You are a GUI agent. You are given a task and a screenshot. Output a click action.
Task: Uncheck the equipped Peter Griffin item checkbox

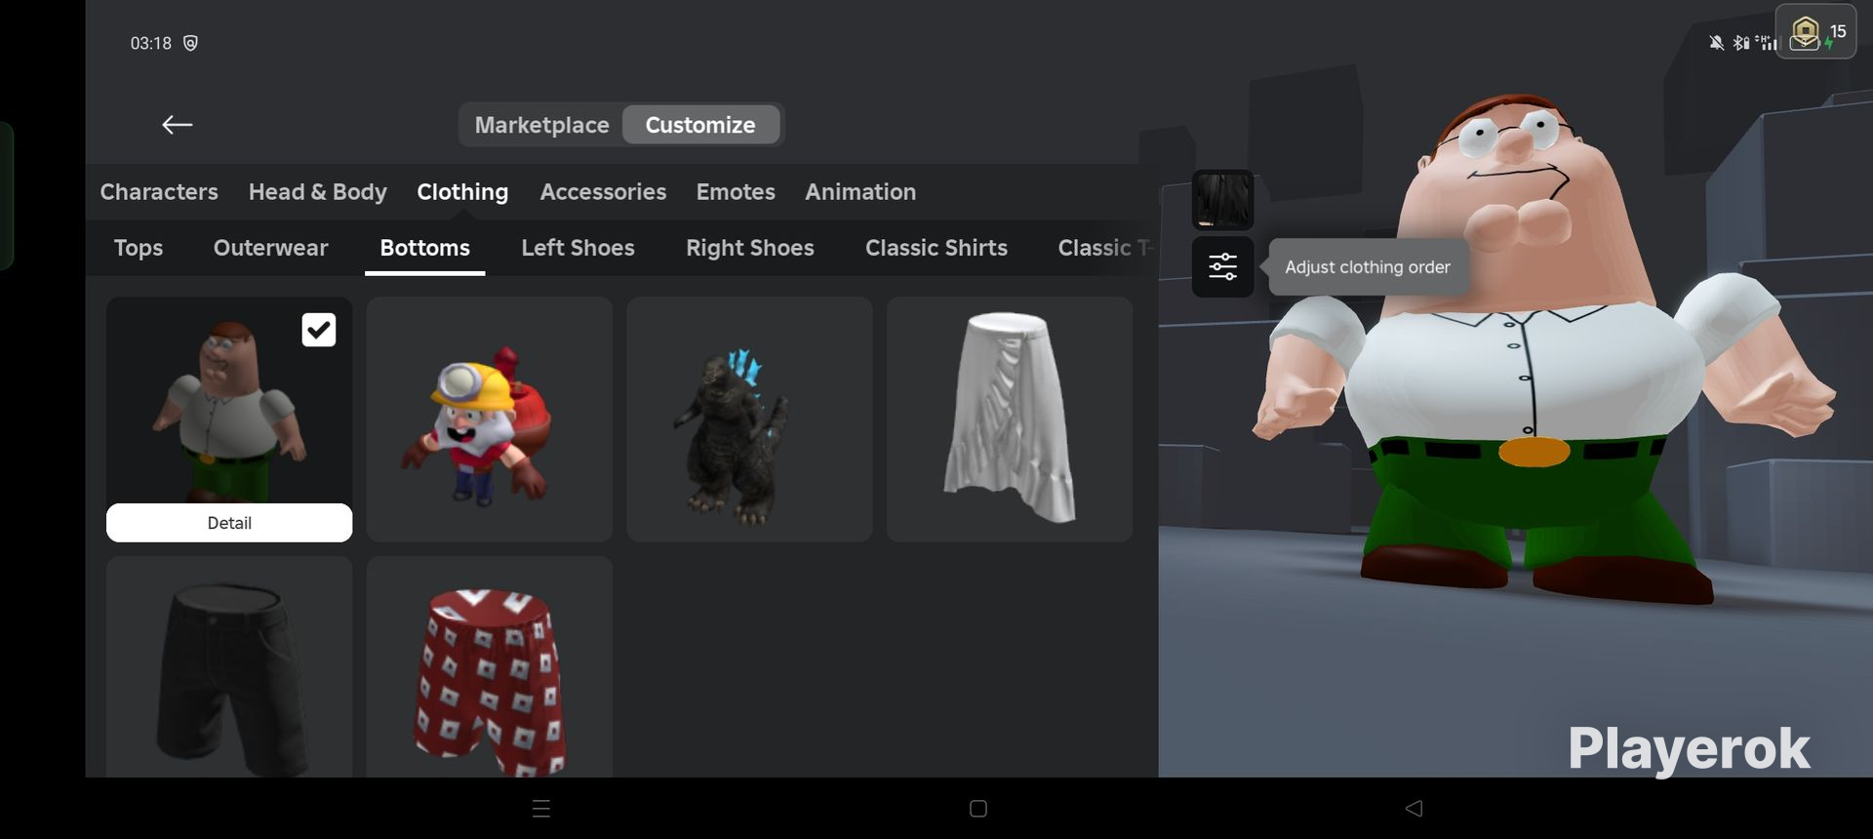pyautogui.click(x=319, y=330)
